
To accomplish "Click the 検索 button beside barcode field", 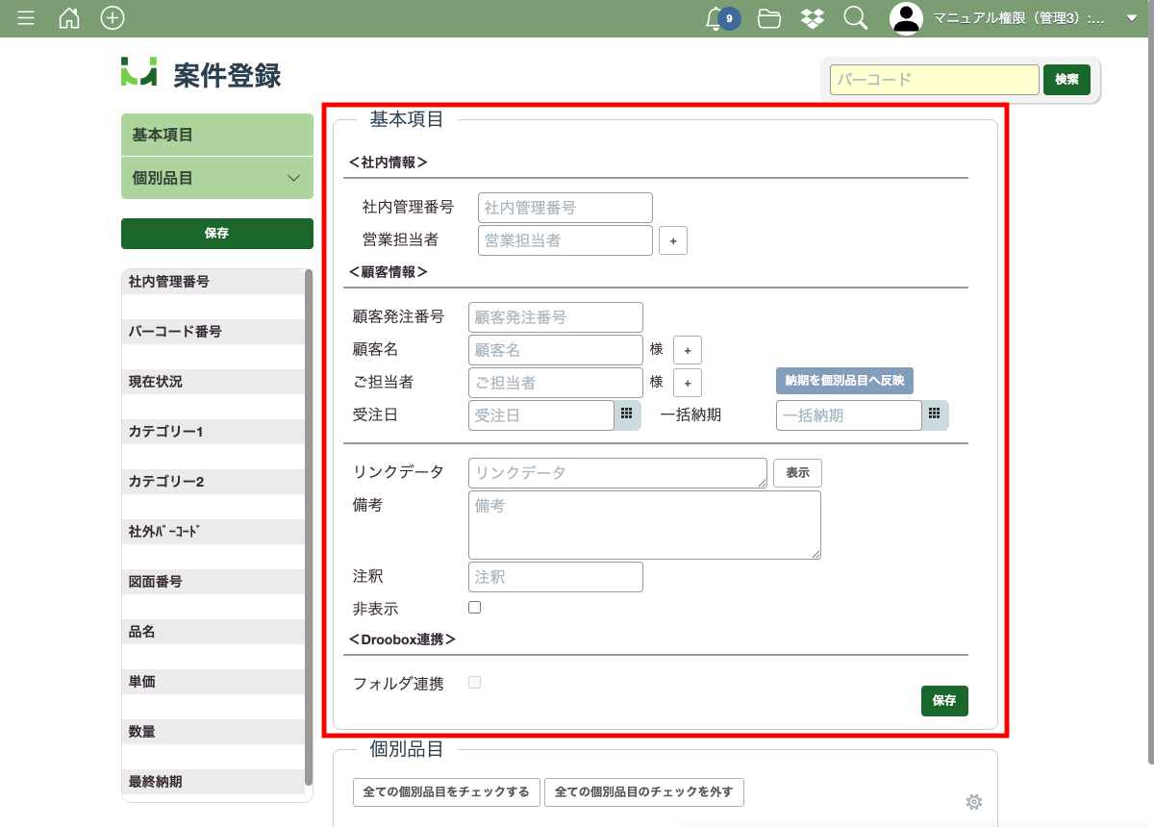I will tap(1066, 80).
